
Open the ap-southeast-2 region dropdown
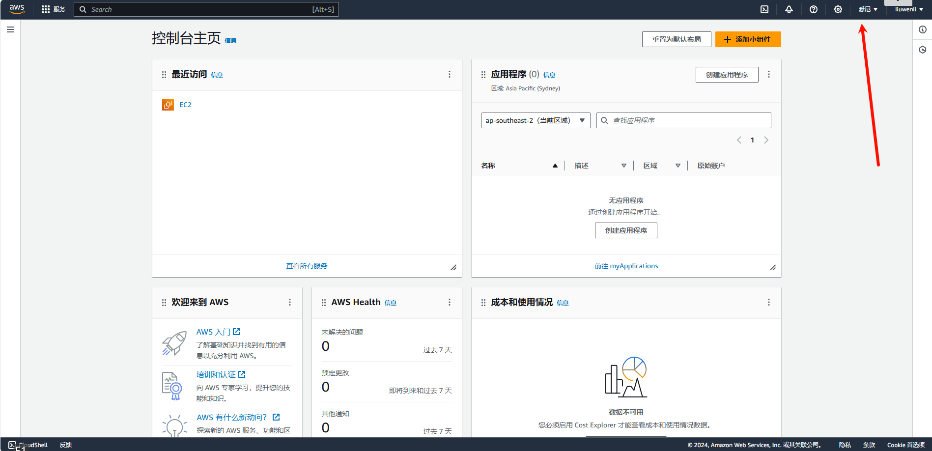[x=536, y=120]
